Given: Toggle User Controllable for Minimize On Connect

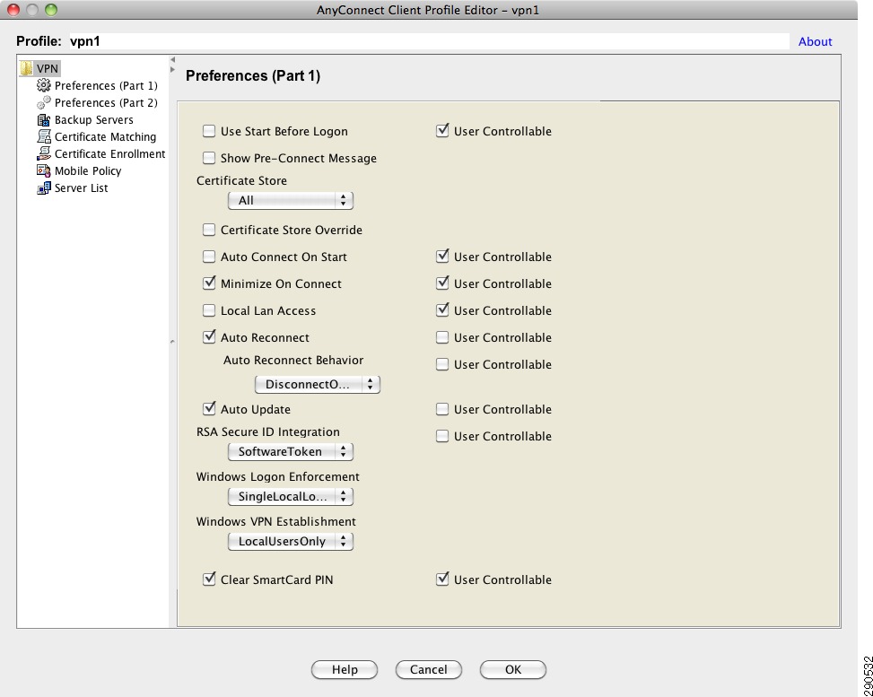Looking at the screenshot, I should (x=442, y=283).
